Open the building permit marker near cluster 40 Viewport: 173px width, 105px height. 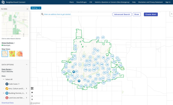(79, 81)
